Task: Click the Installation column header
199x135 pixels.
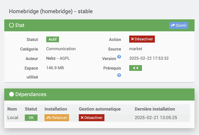Action: pos(56,109)
